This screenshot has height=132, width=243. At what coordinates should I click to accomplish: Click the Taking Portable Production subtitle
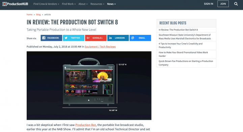(61, 29)
